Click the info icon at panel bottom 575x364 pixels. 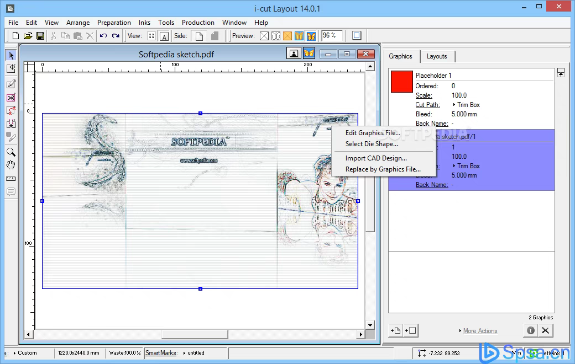click(x=530, y=330)
